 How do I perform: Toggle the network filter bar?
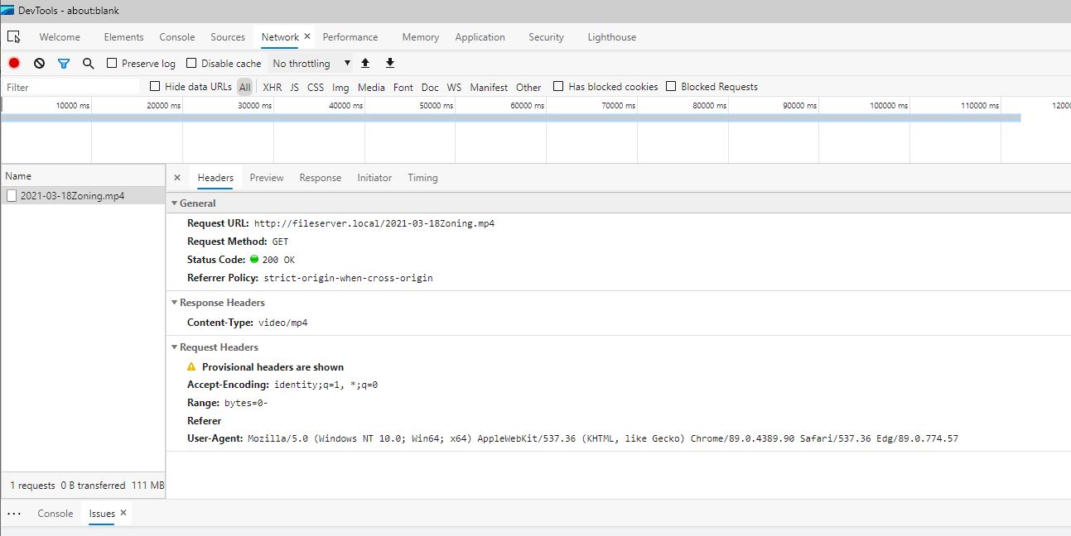[x=64, y=62]
